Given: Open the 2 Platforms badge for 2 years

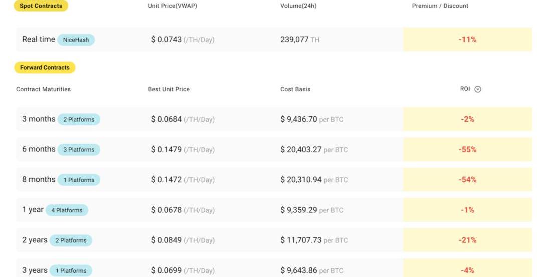Looking at the screenshot, I should click(71, 240).
